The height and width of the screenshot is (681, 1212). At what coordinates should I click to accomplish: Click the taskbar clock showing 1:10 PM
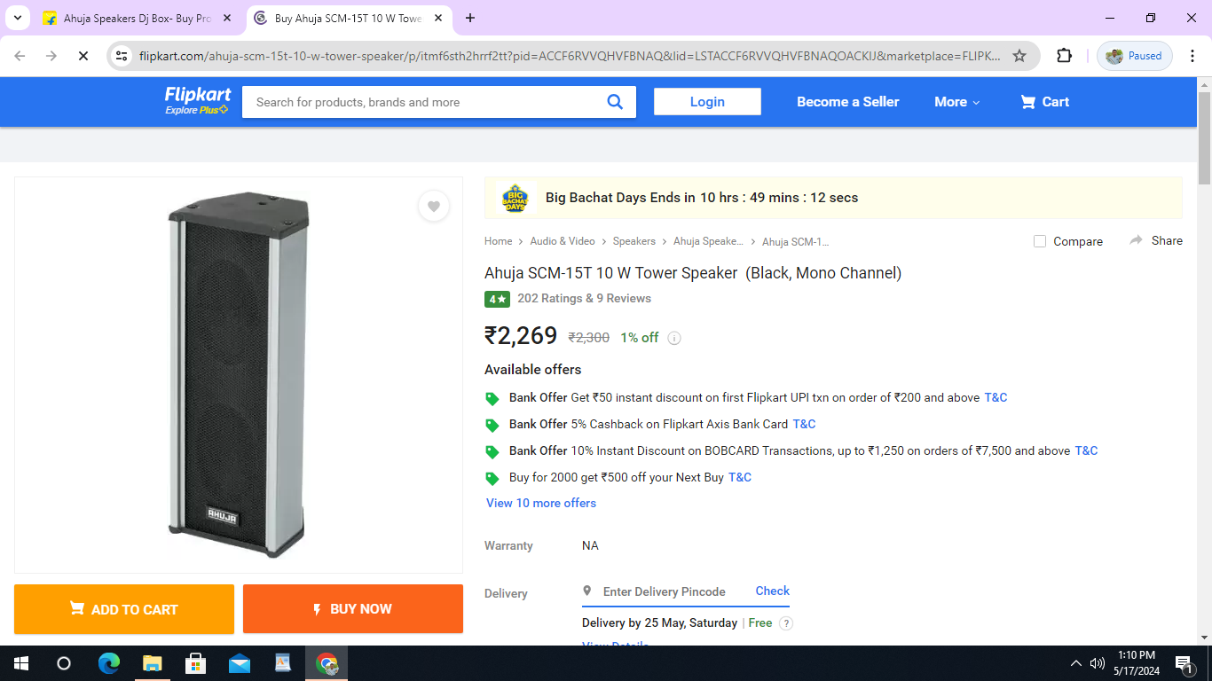pos(1137,663)
